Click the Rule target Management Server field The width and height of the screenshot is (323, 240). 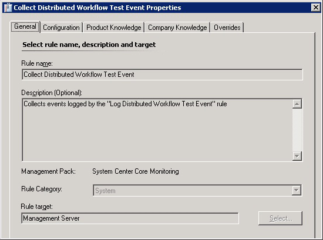click(x=130, y=218)
